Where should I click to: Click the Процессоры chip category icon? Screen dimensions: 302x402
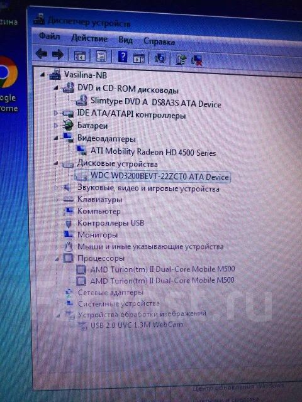[x=68, y=258]
